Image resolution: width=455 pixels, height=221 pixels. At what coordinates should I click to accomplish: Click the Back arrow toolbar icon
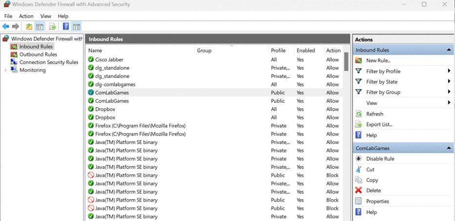pos(6,27)
